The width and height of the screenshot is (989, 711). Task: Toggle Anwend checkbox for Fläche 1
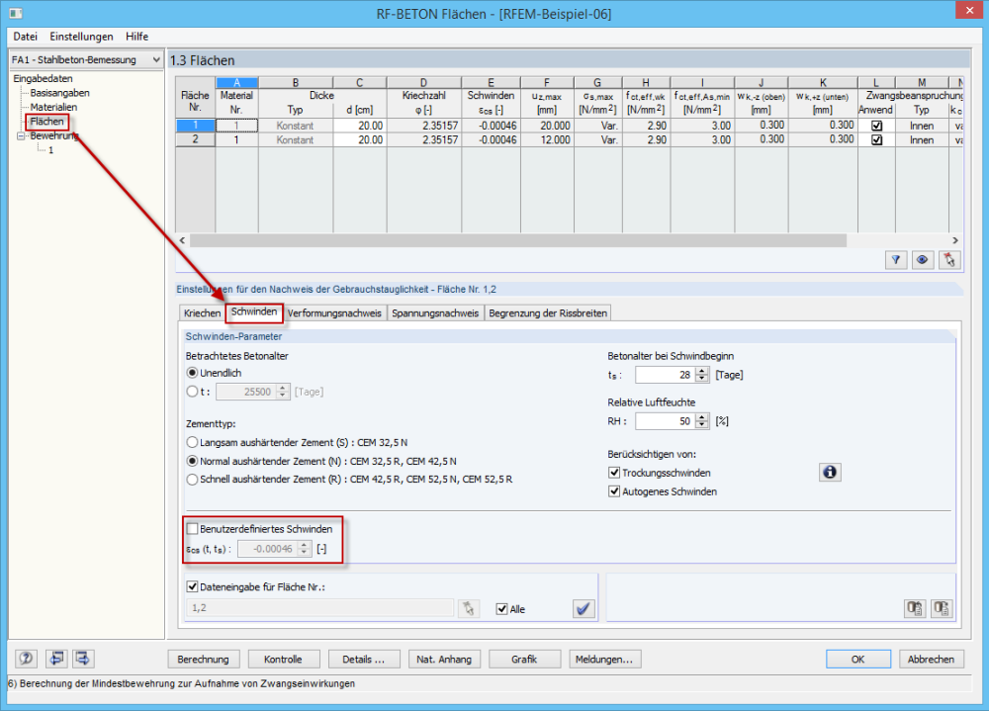click(x=876, y=126)
